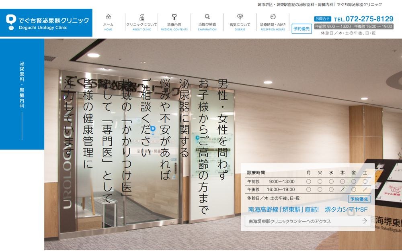The width and height of the screenshot is (402, 251).
Task: Click the 南海高野線「堺東駅」直結! text
Action: pyautogui.click(x=283, y=210)
